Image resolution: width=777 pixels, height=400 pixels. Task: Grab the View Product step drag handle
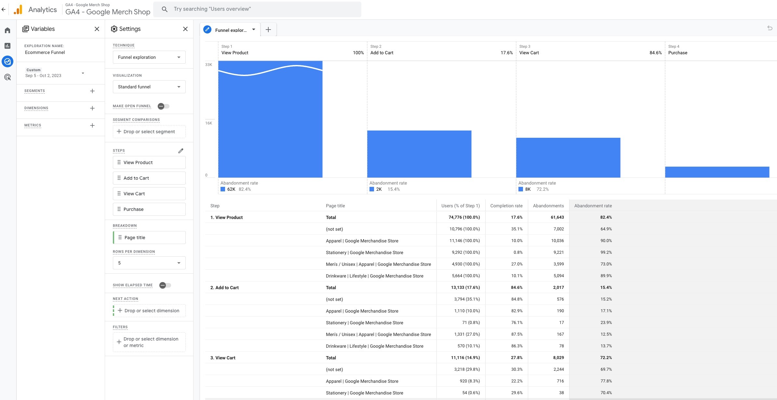click(119, 162)
